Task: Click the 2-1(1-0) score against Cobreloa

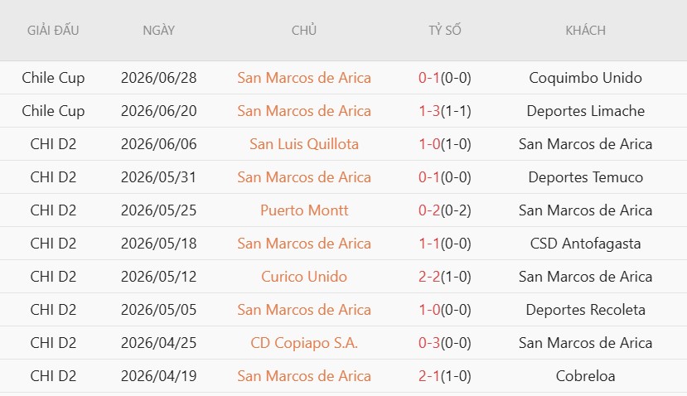Action: pyautogui.click(x=445, y=376)
